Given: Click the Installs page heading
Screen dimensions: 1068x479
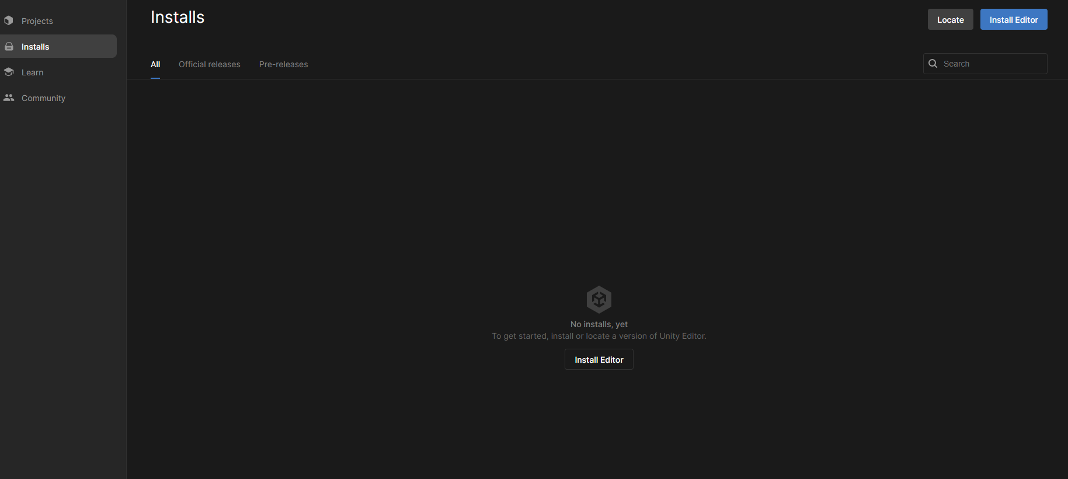Looking at the screenshot, I should (x=178, y=17).
